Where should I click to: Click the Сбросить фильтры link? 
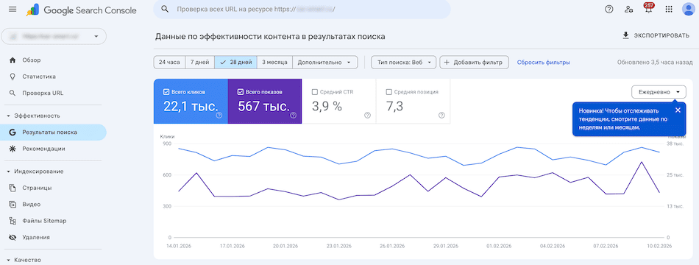[544, 63]
